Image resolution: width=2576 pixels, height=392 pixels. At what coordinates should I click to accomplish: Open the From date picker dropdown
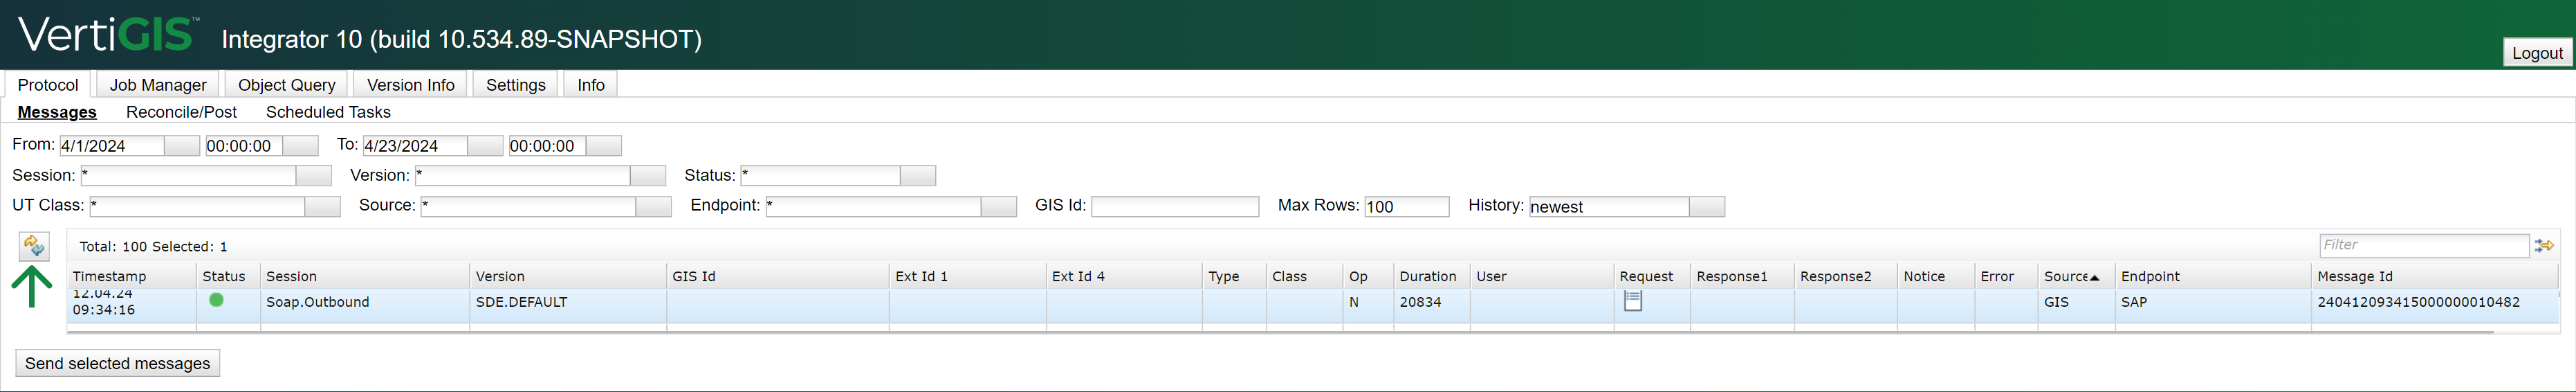182,146
